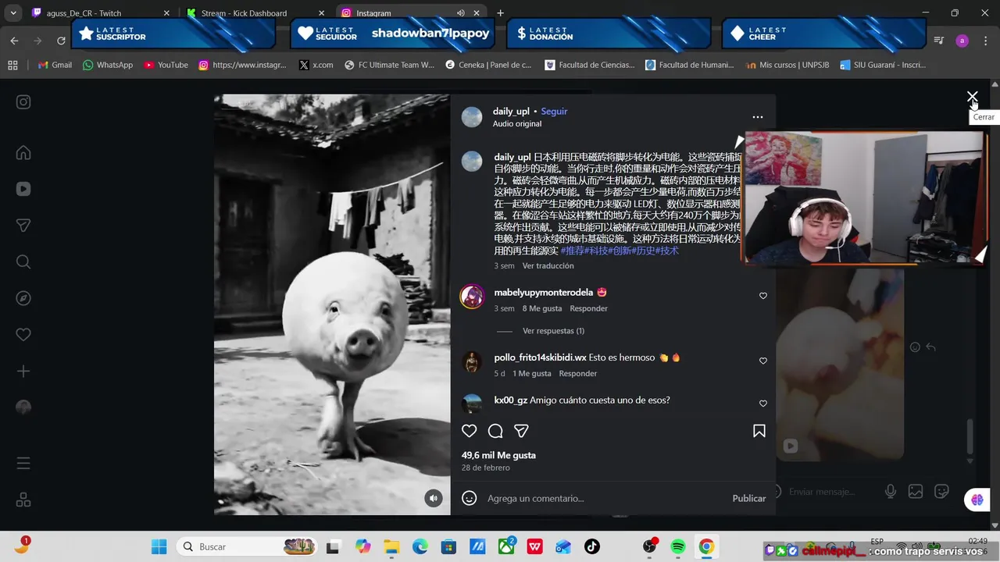Image resolution: width=1000 pixels, height=562 pixels.
Task: Click the brain extension floating icon
Action: [x=977, y=500]
